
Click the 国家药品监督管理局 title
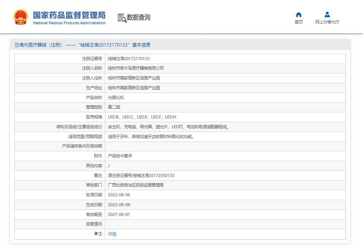tap(69, 15)
